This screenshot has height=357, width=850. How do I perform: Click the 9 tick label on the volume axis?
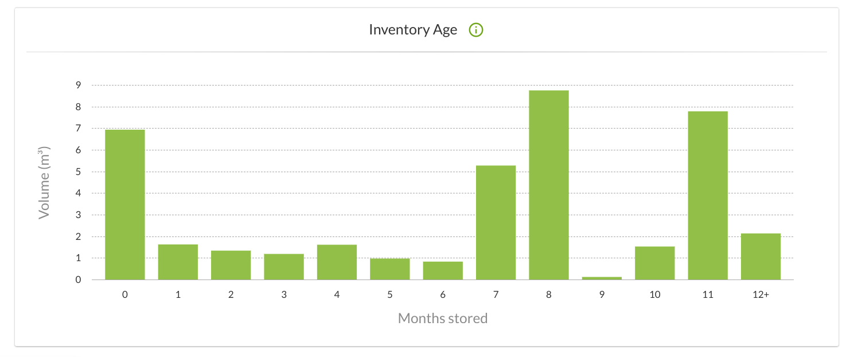tap(78, 85)
